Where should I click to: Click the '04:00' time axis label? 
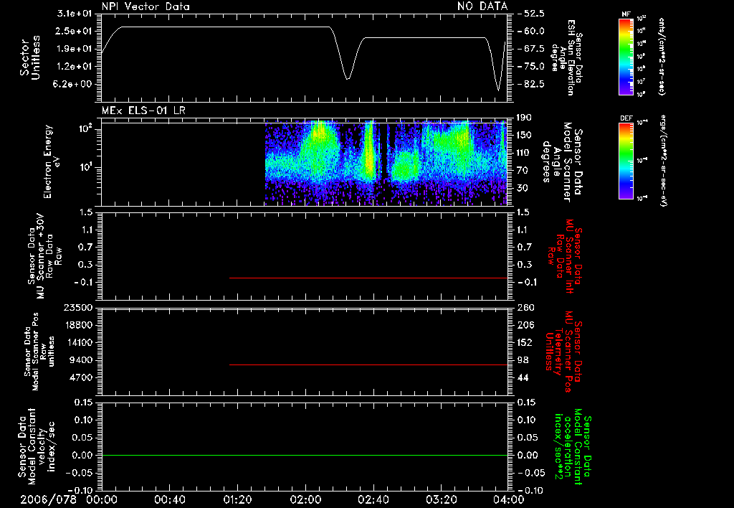click(509, 499)
